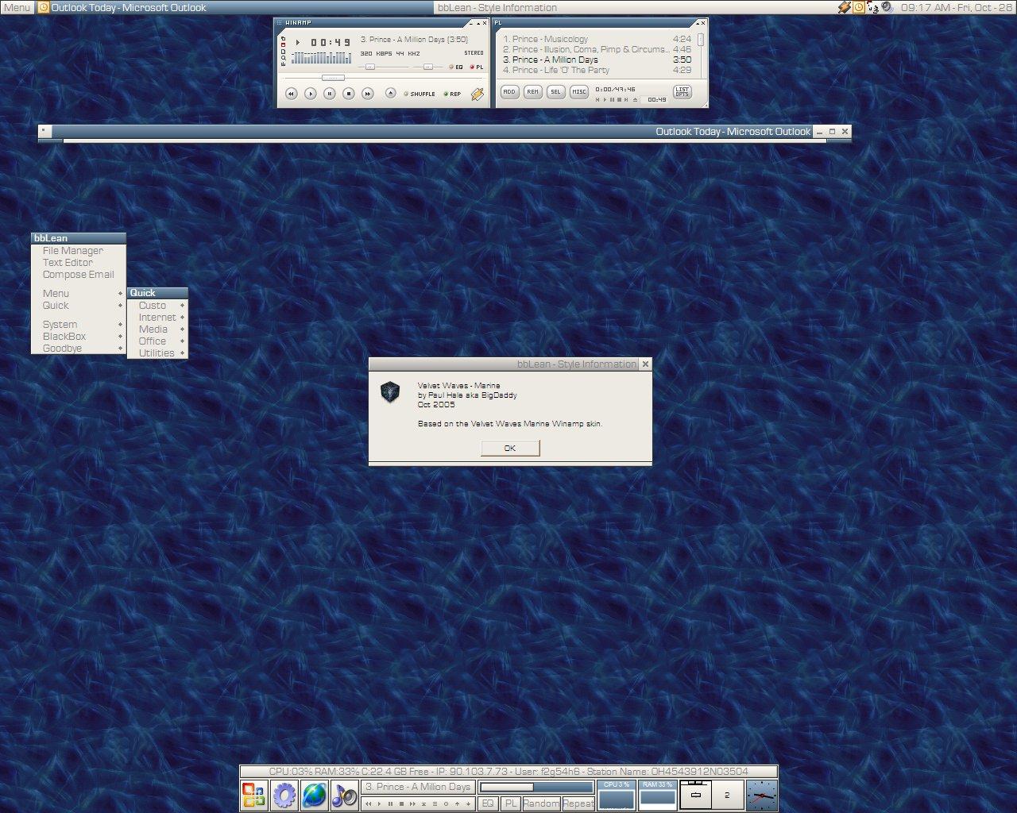This screenshot has width=1017, height=813.
Task: Expand the Goodbye submenu
Action: (x=78, y=349)
